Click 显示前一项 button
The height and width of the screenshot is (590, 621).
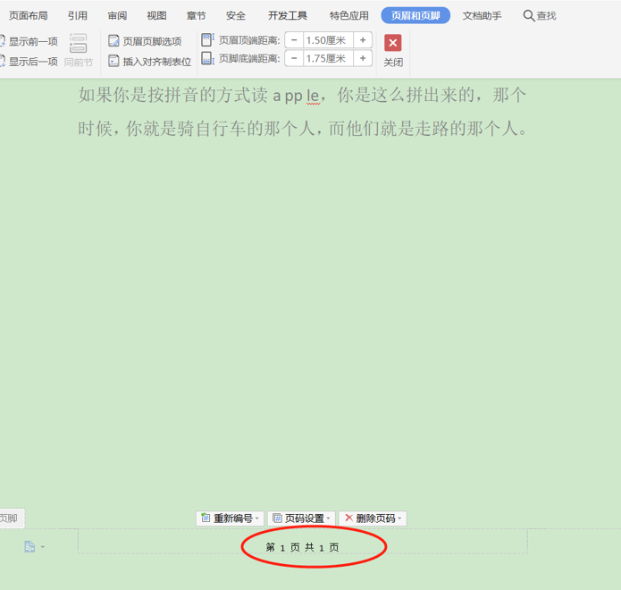pyautogui.click(x=29, y=41)
